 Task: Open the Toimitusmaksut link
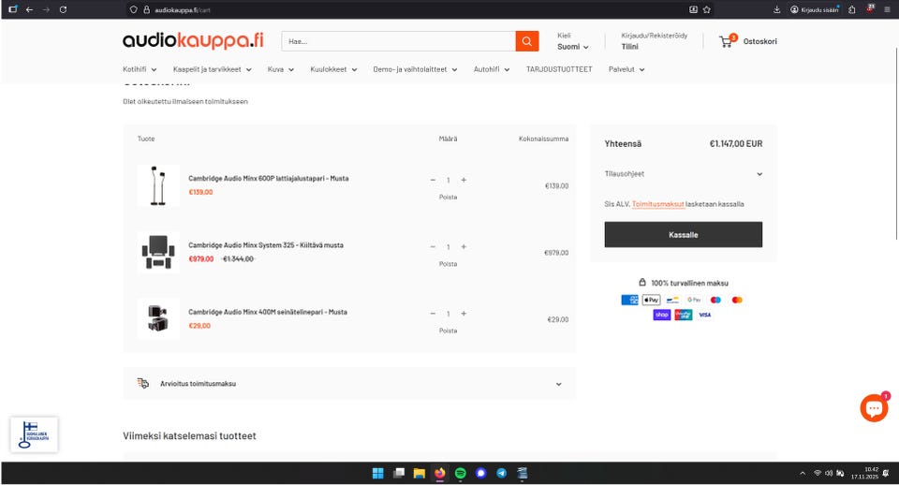click(x=658, y=204)
